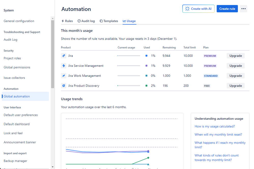Open Look and feel settings
Screen dimensions: 254x169
[x=13, y=133]
